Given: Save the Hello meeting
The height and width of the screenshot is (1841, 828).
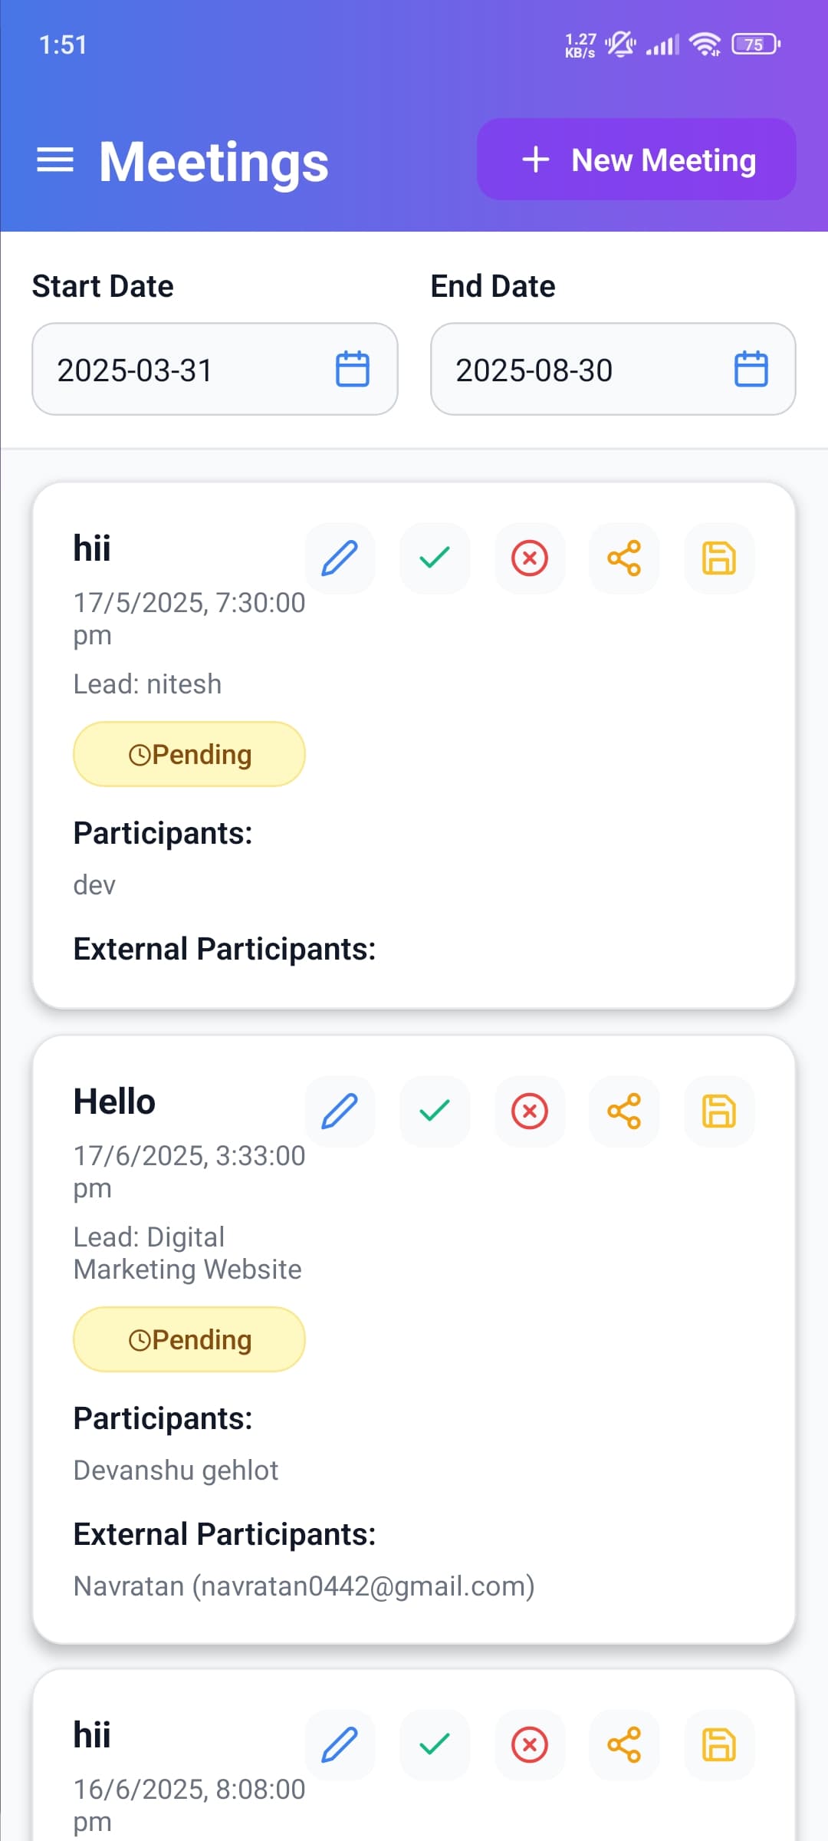Looking at the screenshot, I should coord(719,1111).
